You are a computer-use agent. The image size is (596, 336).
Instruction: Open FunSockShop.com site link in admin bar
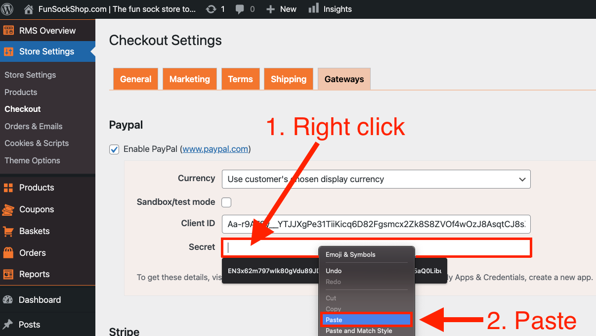click(x=117, y=9)
